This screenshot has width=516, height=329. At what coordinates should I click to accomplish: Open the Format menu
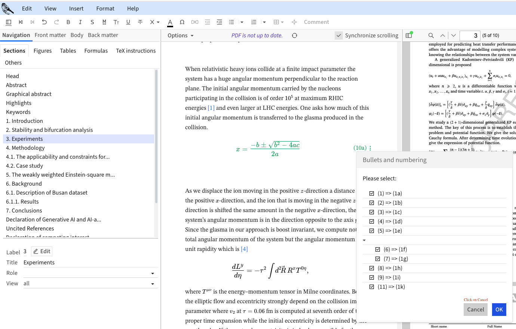click(105, 9)
